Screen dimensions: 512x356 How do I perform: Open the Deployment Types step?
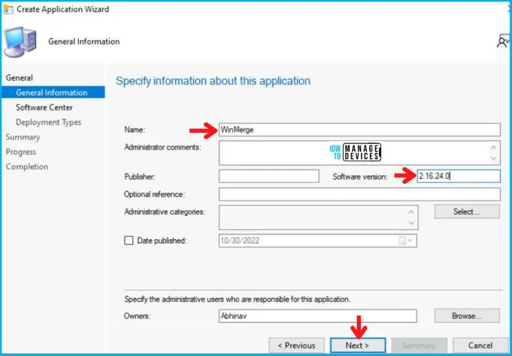48,123
